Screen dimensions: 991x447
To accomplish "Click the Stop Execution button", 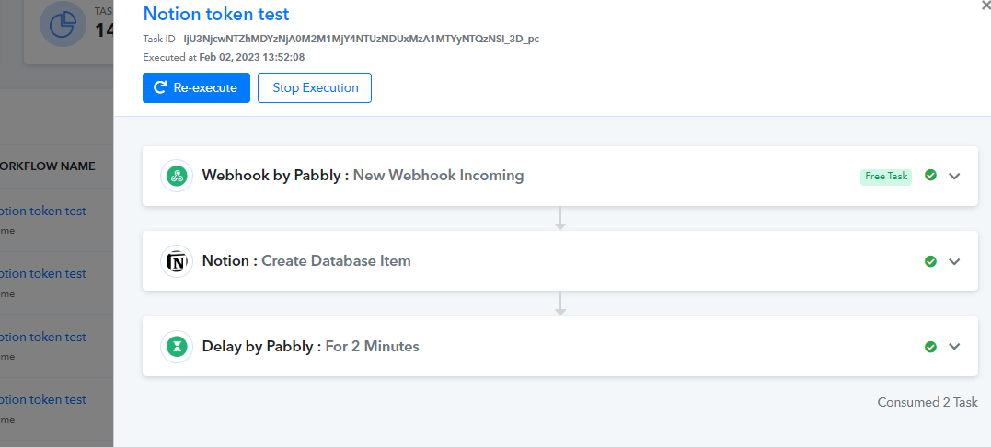I will coord(315,87).
